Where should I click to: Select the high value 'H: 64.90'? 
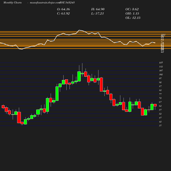click(x=98, y=9)
